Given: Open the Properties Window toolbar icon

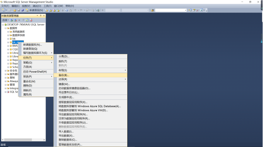Looking at the screenshot, I should [194, 10].
